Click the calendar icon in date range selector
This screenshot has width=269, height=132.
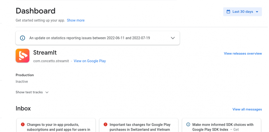[x=228, y=12]
